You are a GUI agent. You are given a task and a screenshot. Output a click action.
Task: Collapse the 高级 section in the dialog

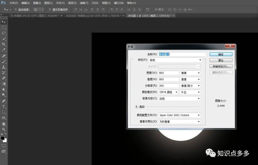coord(136,107)
